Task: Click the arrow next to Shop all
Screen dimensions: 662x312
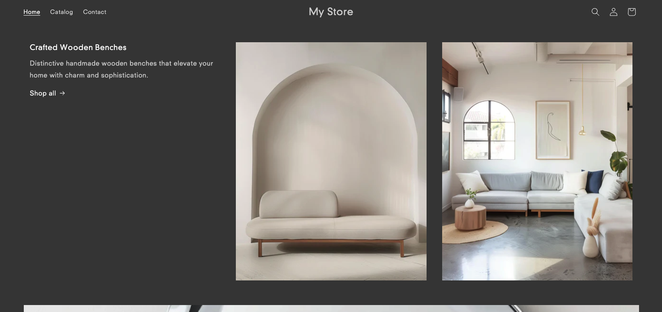Action: tap(62, 93)
